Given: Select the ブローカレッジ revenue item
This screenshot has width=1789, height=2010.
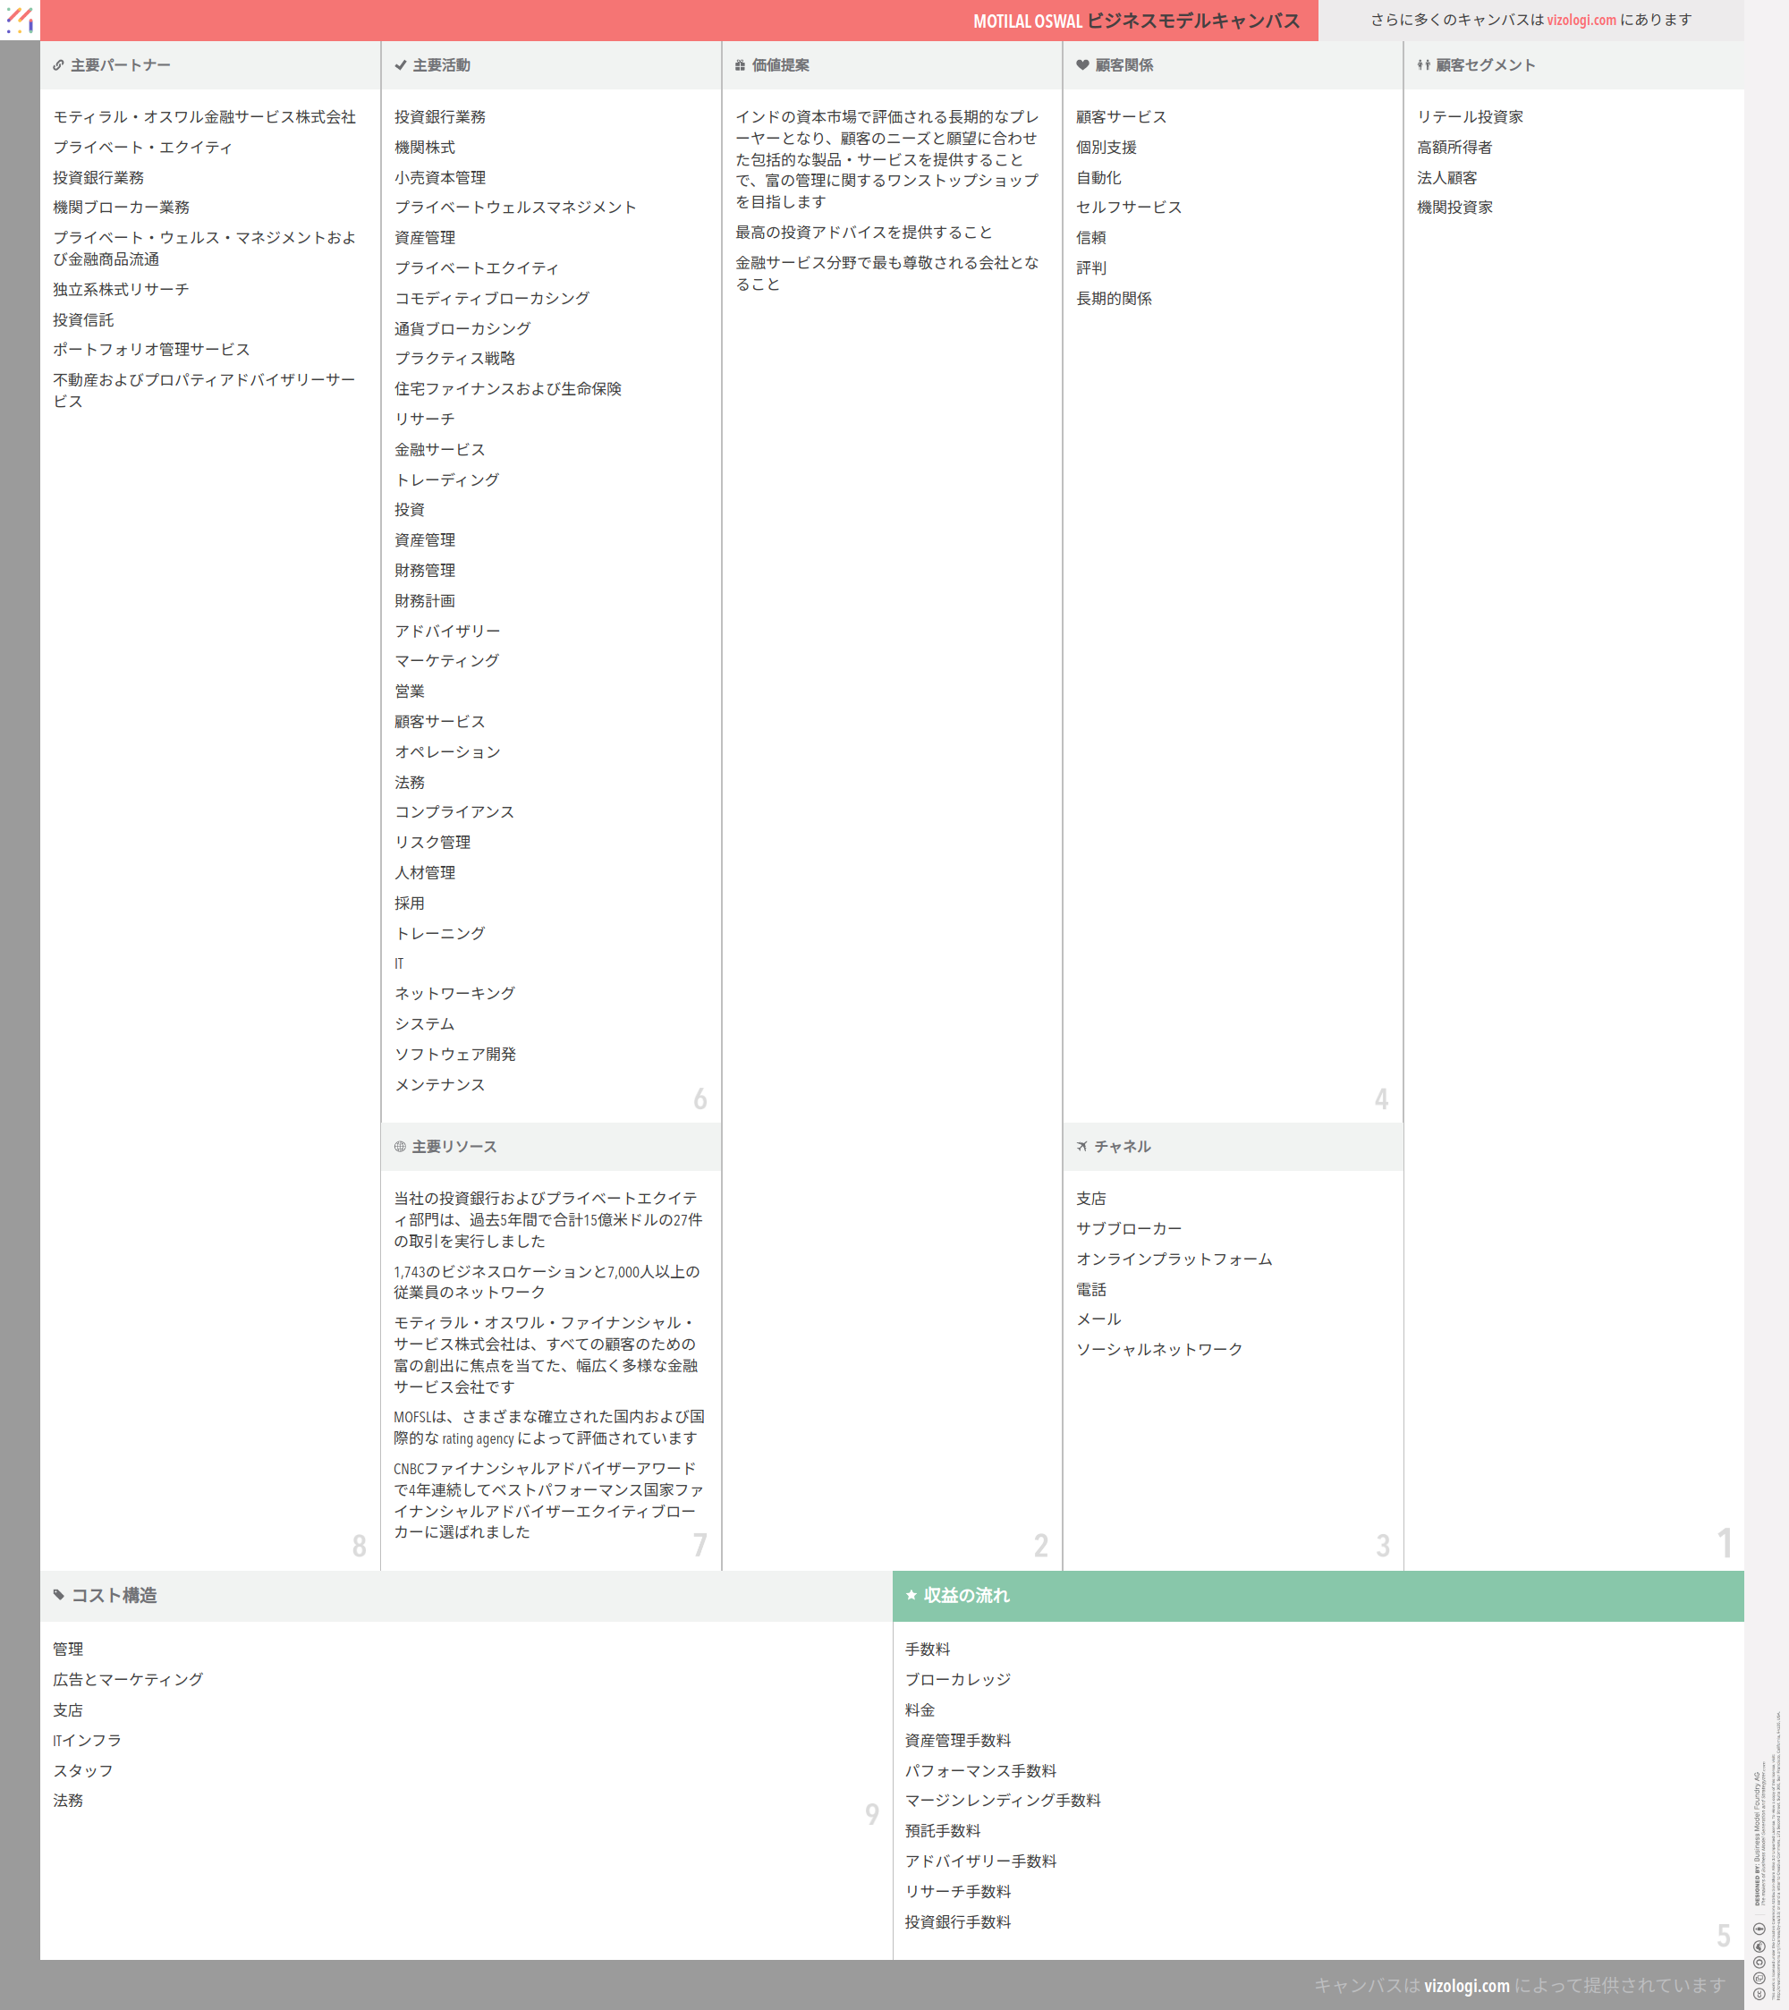Looking at the screenshot, I should 957,1680.
